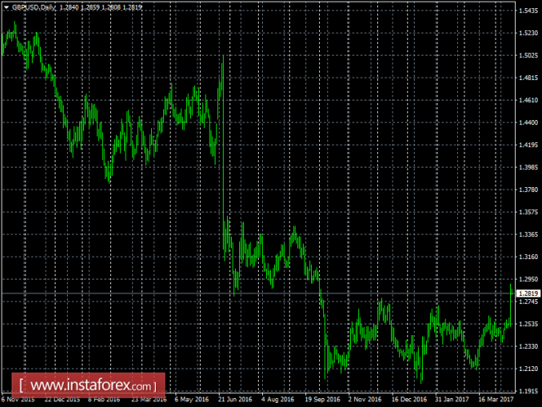Select the 31 Jan 2017 date marker
This screenshot has height=407, width=542.
click(x=452, y=400)
